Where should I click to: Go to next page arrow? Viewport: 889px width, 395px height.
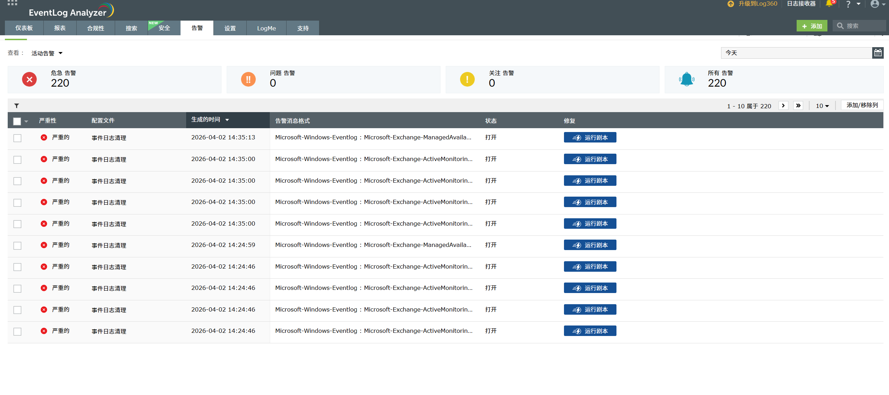coord(783,105)
